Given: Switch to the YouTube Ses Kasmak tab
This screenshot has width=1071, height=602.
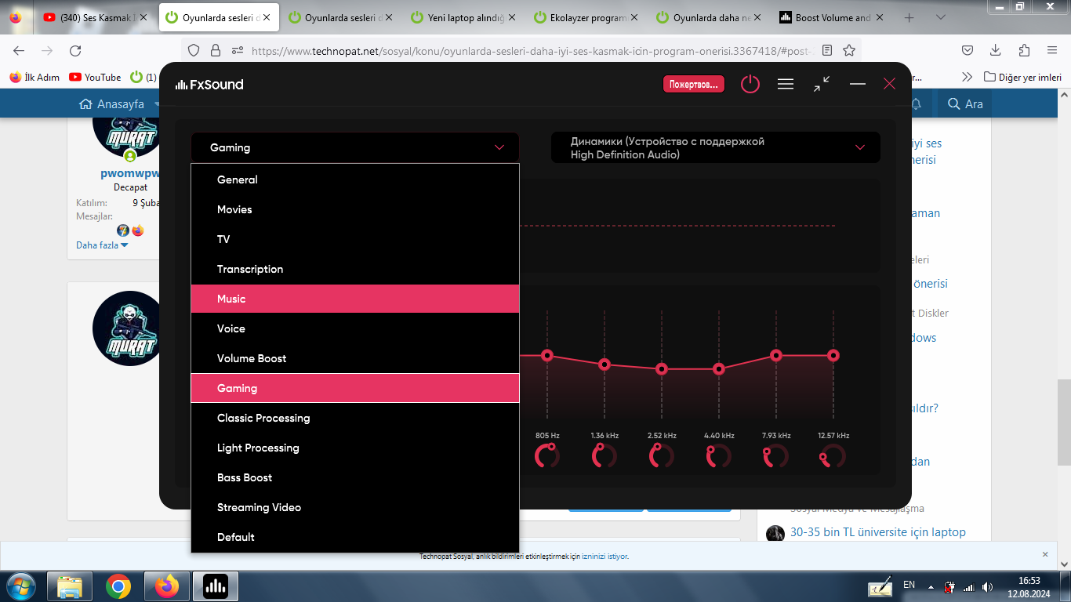Looking at the screenshot, I should point(96,17).
